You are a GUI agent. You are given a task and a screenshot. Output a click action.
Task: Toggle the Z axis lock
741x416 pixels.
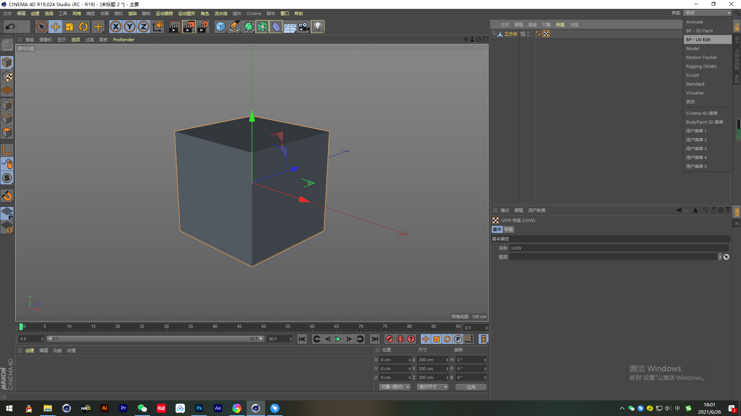pyautogui.click(x=144, y=27)
